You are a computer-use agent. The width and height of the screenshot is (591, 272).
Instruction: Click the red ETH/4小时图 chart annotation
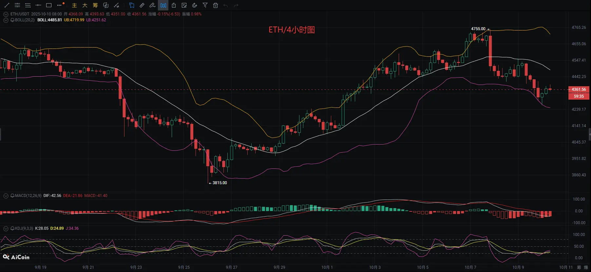(x=292, y=30)
